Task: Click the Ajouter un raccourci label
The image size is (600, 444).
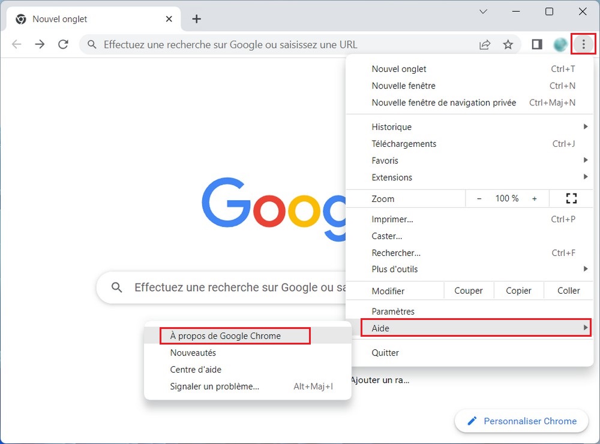Action: 380,380
